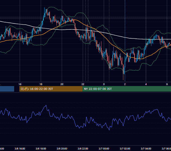Click the upper axis hour label 6

click(167, 84)
